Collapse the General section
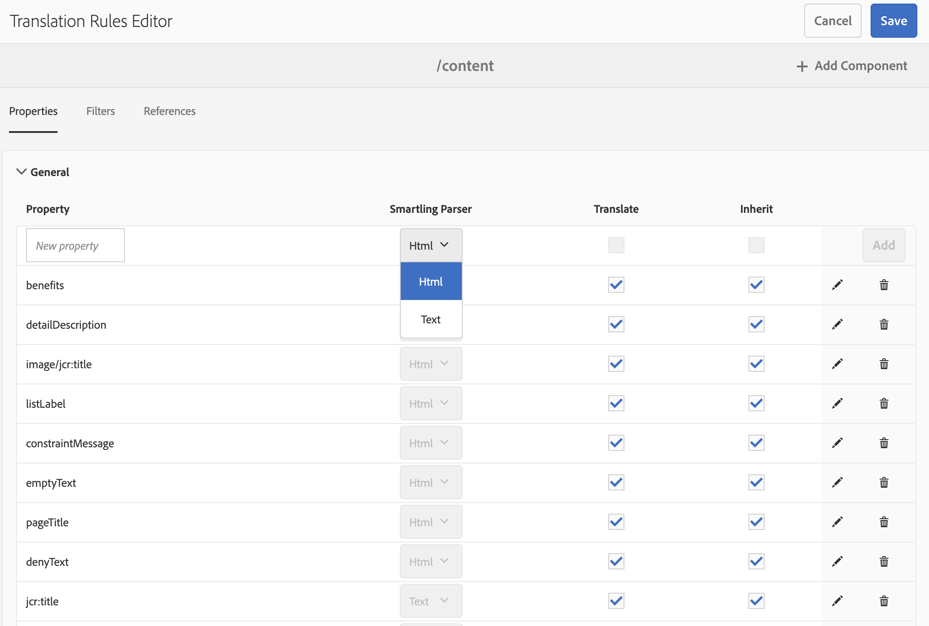The image size is (929, 626). (21, 172)
